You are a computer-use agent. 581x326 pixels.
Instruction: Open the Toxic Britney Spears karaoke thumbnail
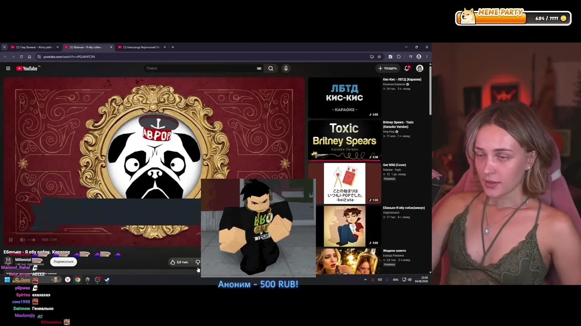(x=345, y=140)
